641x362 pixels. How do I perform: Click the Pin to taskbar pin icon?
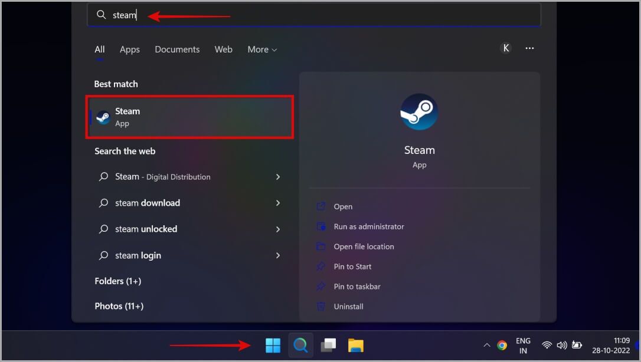321,286
